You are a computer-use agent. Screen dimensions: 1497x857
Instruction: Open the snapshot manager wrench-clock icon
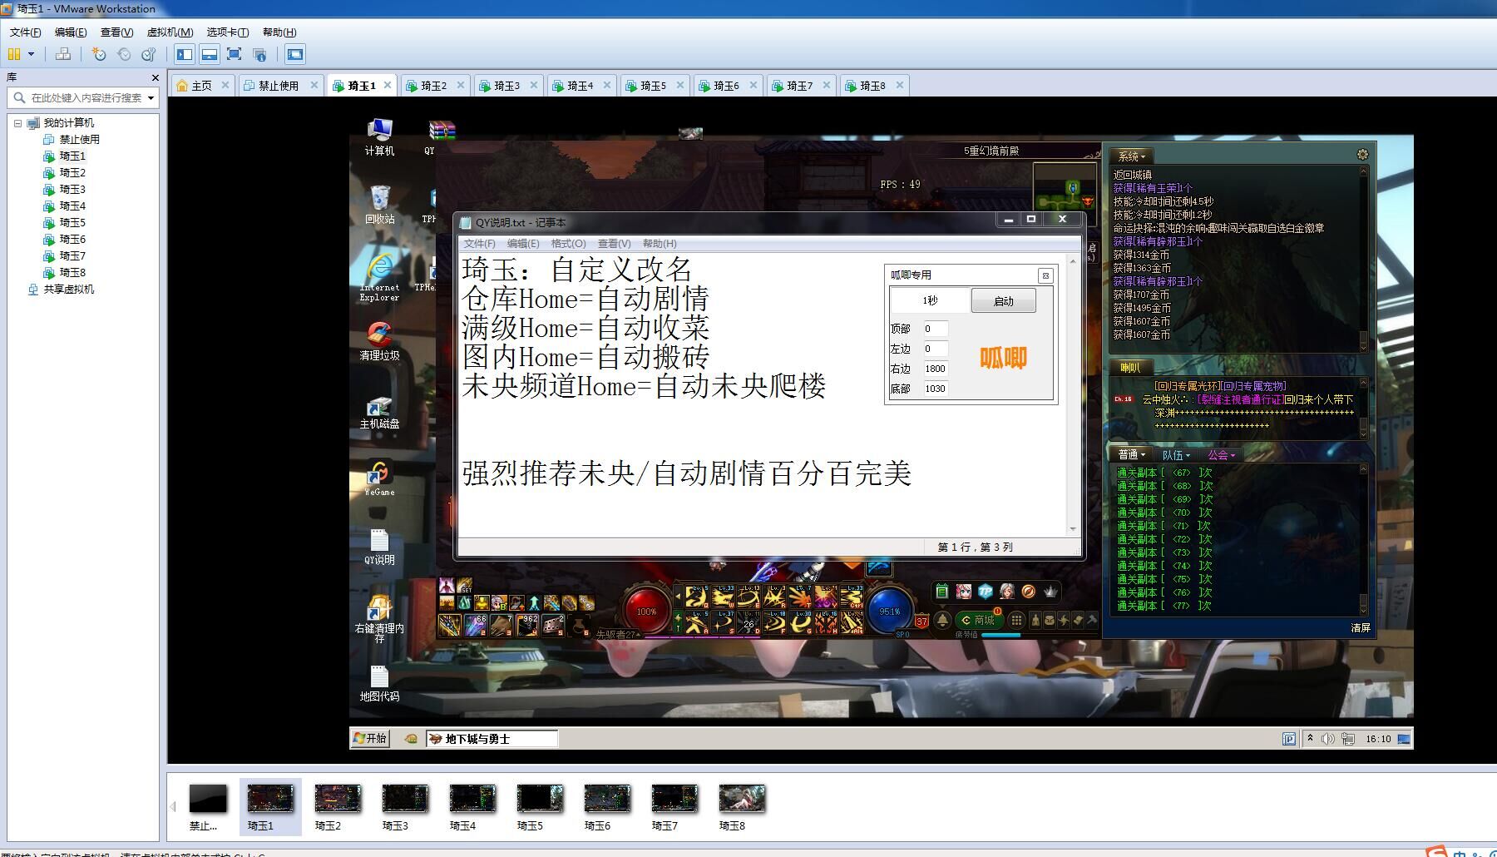click(x=149, y=54)
